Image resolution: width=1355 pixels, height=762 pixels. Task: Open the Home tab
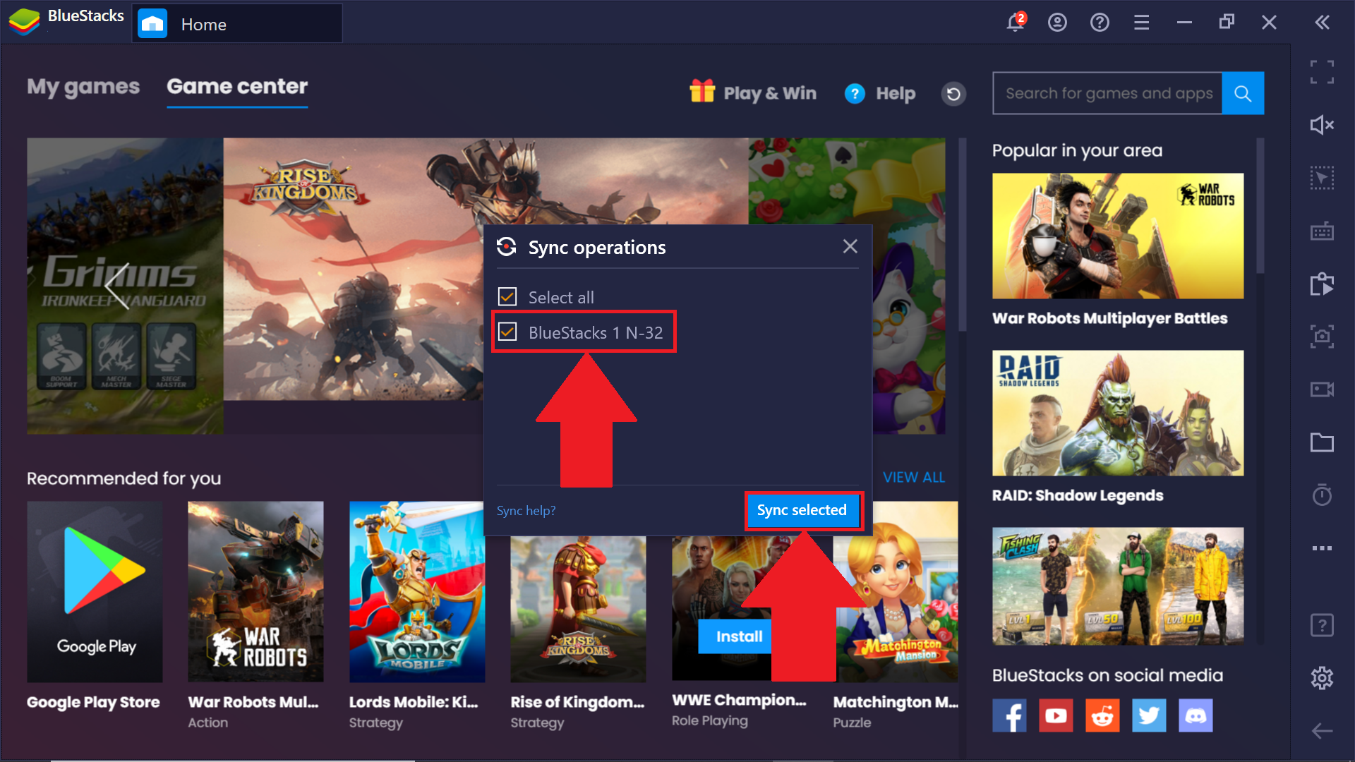[237, 24]
